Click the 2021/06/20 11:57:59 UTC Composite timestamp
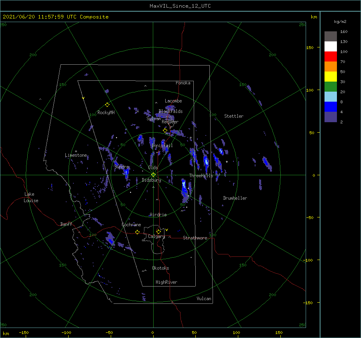This screenshot has height=338, width=361. pyautogui.click(x=55, y=17)
